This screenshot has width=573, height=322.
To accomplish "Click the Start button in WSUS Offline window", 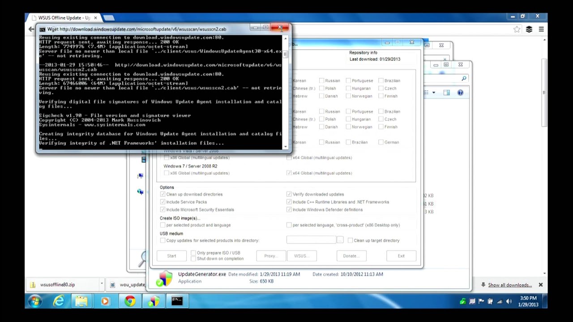I will tap(171, 256).
